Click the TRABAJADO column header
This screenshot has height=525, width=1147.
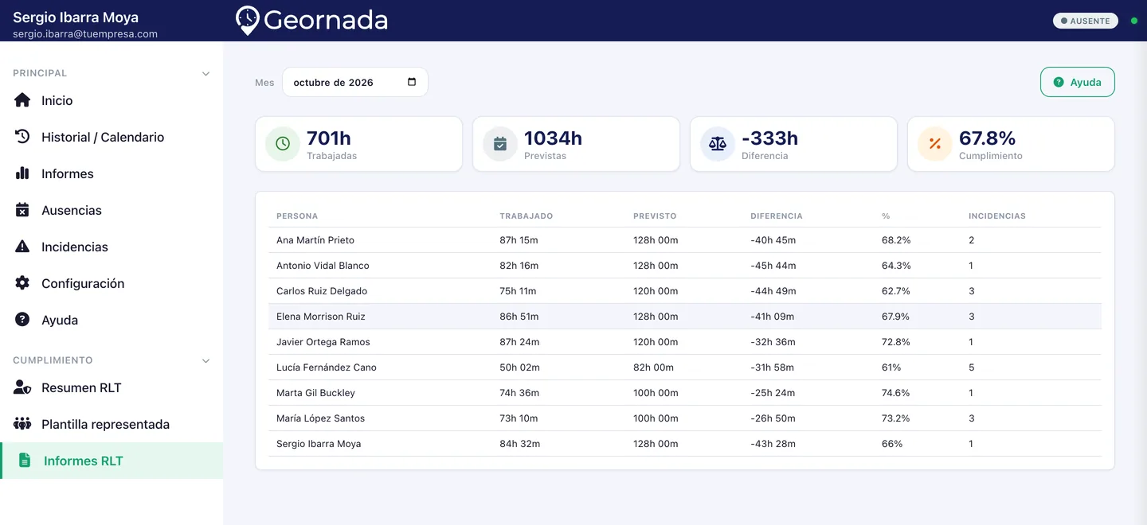coord(526,216)
